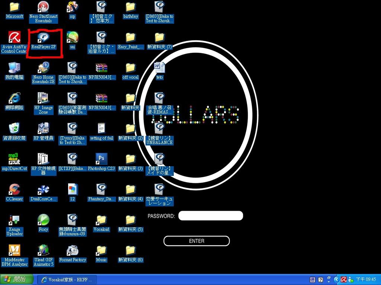Open the Microsoft folder on desktop
The image size is (381, 285).
15,10
